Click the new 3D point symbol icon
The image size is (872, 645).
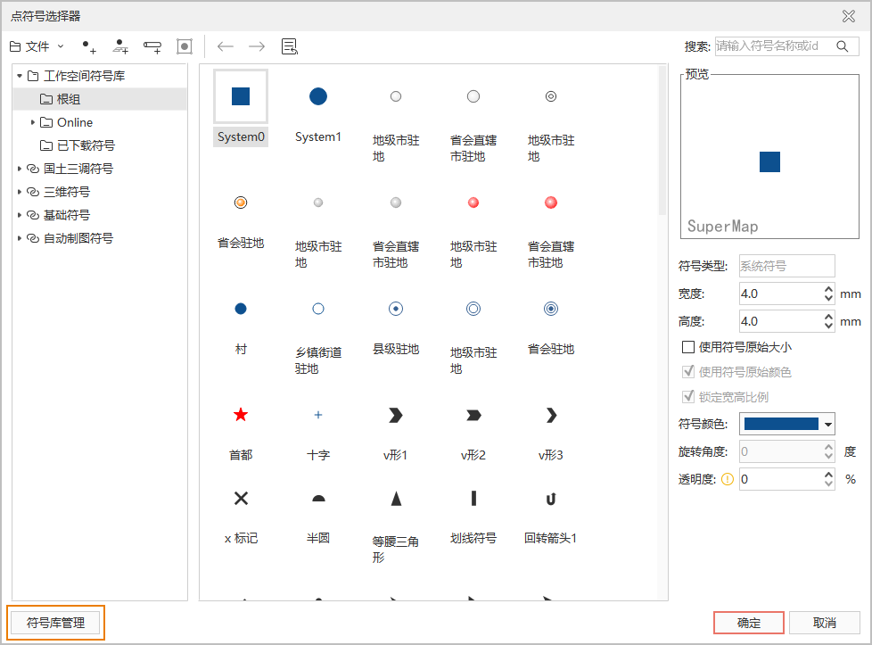[120, 46]
